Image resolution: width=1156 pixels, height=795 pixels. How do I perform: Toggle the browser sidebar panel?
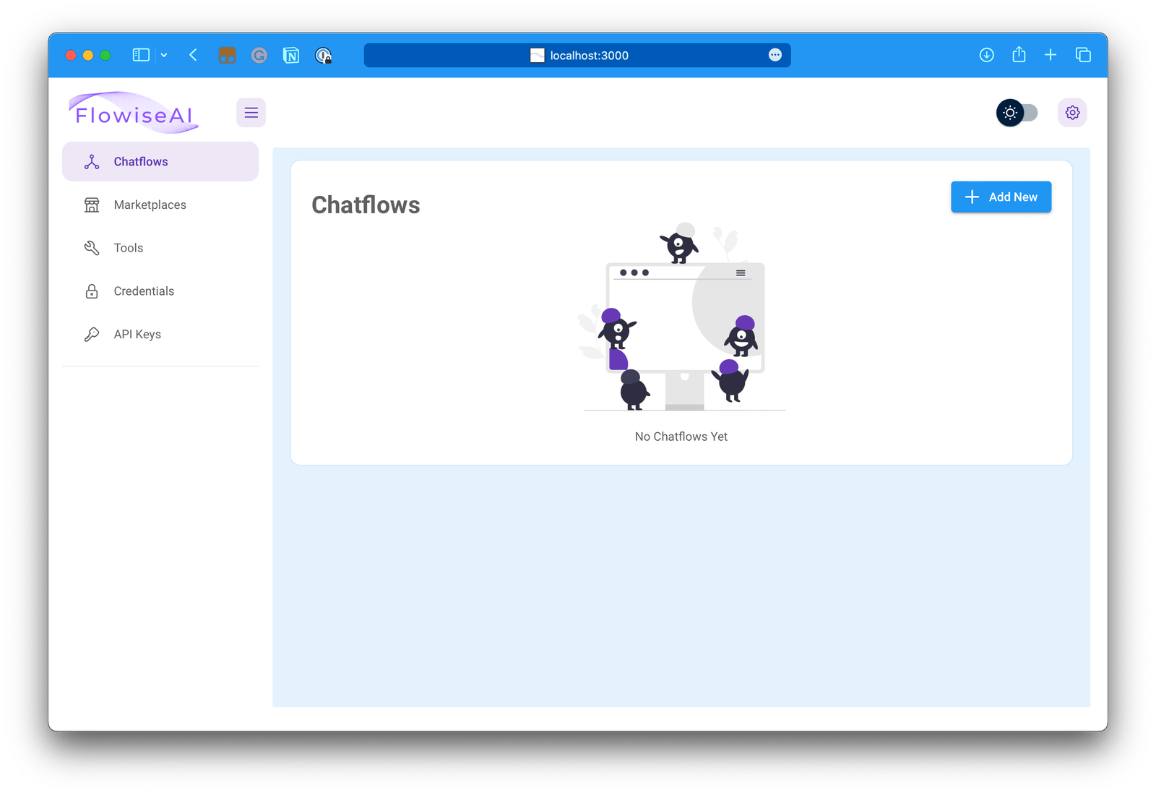click(141, 55)
